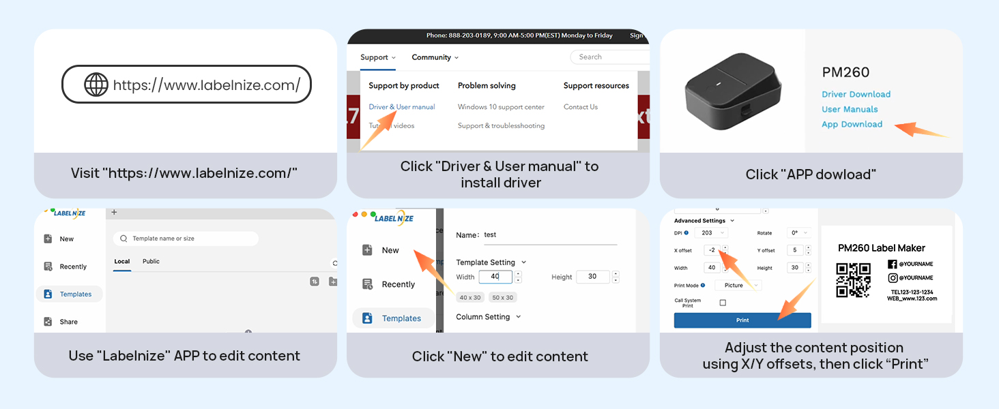Click the template Name input field
999x409 pixels.
click(549, 235)
